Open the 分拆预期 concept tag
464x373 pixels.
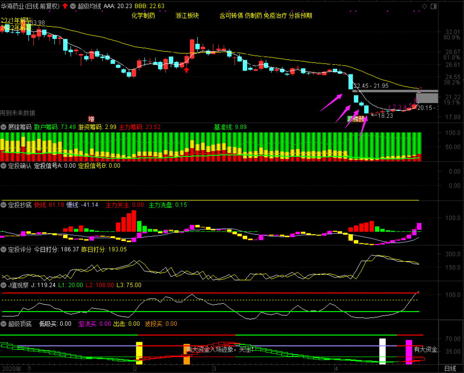(300, 16)
